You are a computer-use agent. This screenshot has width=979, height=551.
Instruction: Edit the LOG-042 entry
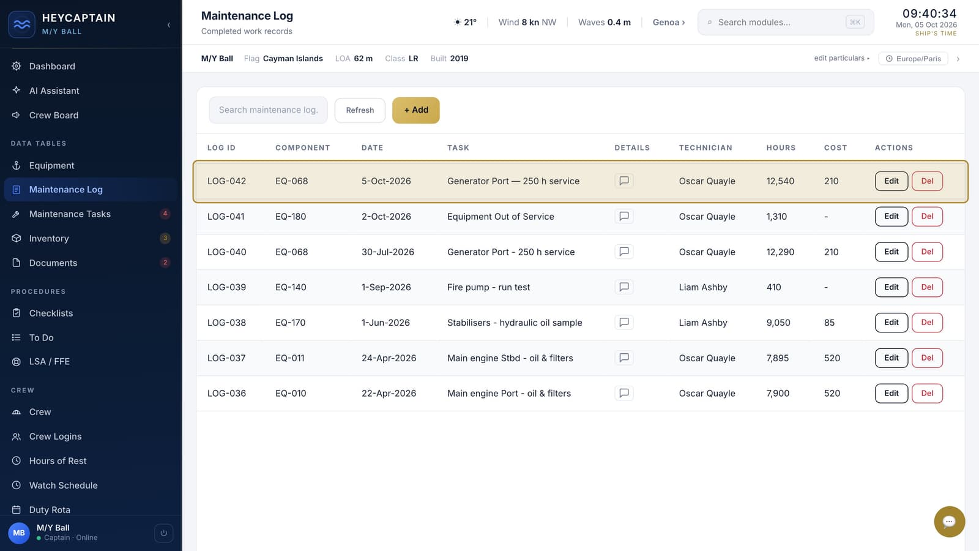[892, 181]
